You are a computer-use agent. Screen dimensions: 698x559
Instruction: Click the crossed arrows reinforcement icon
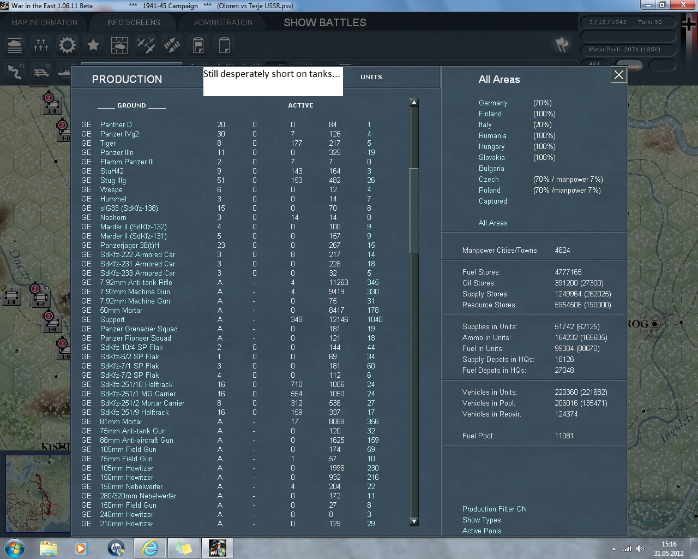click(172, 45)
